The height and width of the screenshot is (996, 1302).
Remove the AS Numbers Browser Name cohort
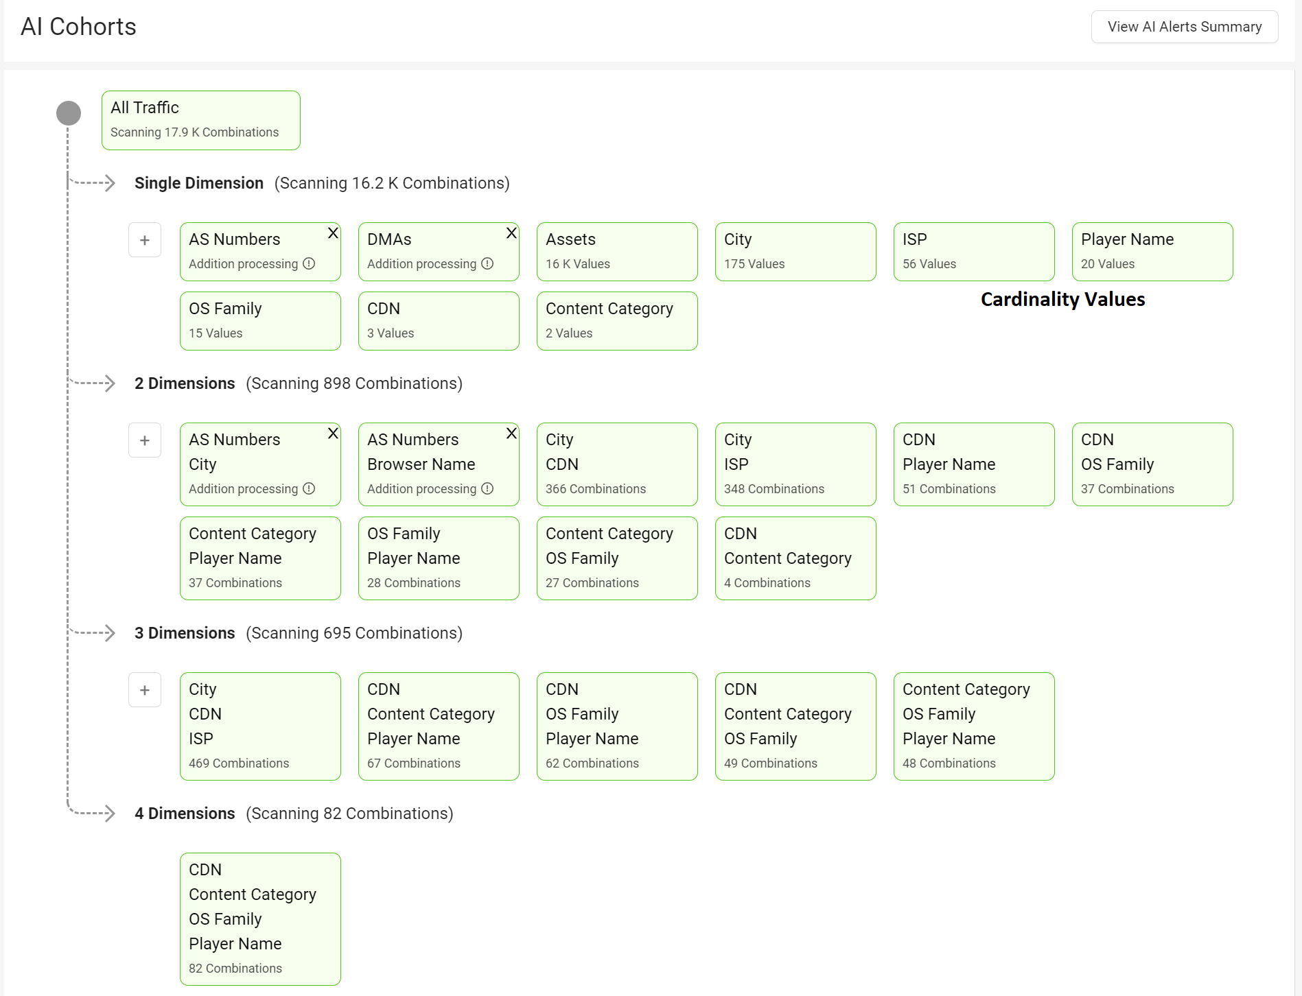[511, 434]
